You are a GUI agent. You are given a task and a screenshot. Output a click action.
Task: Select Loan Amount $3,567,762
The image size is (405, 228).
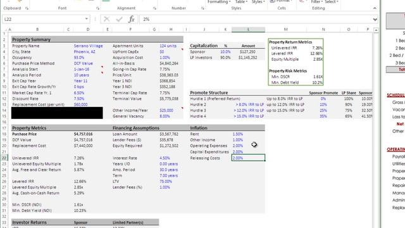(169, 134)
